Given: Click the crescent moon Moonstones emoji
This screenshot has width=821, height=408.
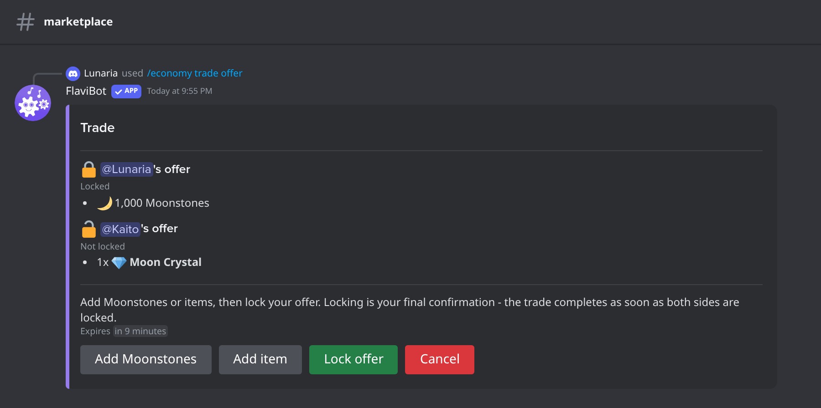Looking at the screenshot, I should click(x=104, y=203).
